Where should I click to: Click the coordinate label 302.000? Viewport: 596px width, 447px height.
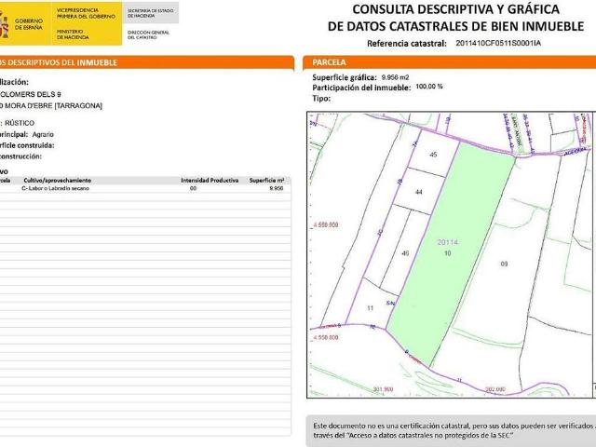point(495,389)
